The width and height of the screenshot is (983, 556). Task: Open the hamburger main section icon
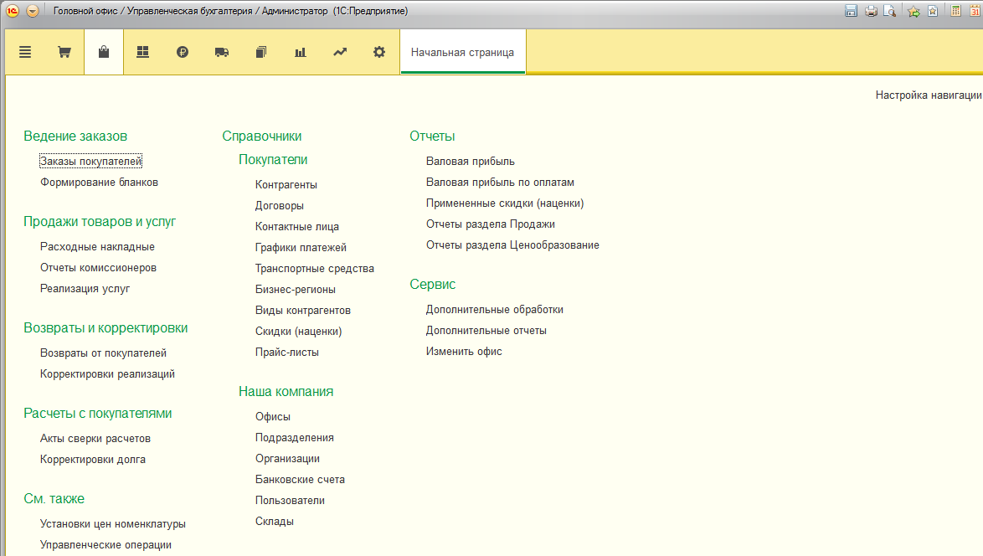pos(25,52)
